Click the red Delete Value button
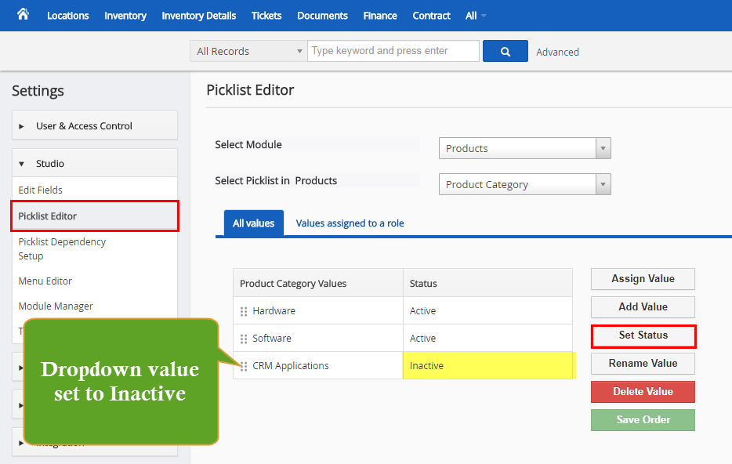Screen dimensions: 732x464 (x=643, y=391)
